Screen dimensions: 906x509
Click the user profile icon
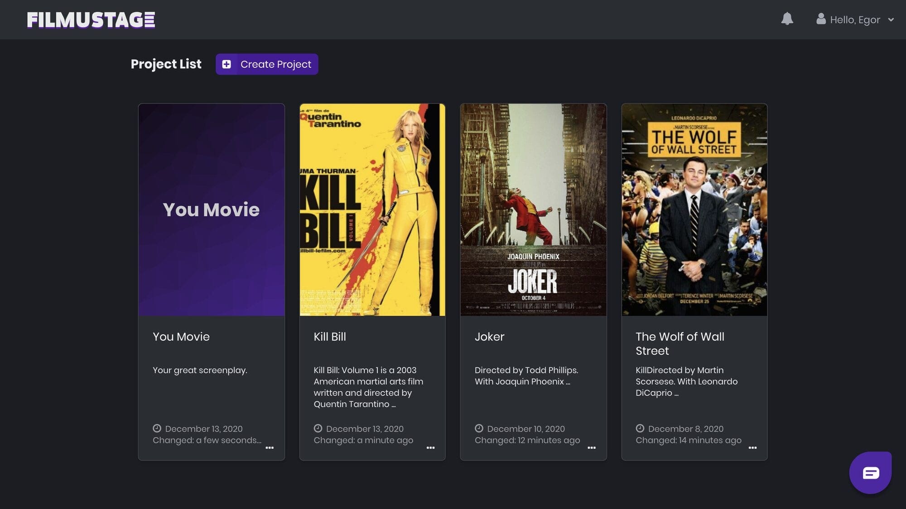pyautogui.click(x=820, y=19)
